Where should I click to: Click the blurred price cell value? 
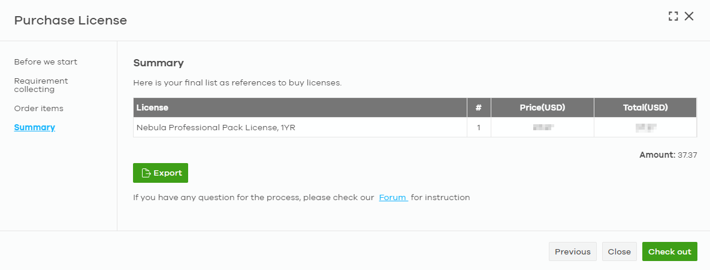tap(543, 128)
